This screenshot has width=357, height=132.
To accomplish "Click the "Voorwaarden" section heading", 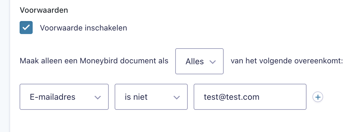I will 44,10.
